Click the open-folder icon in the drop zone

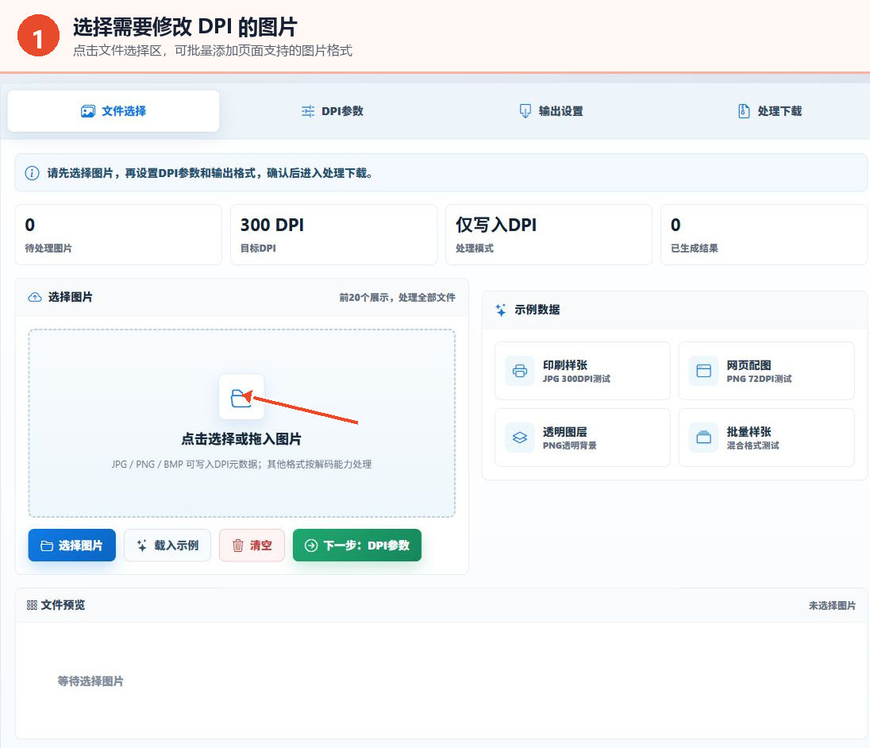[241, 397]
